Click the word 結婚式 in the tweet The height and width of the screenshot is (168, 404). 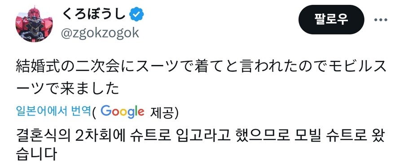click(x=37, y=67)
